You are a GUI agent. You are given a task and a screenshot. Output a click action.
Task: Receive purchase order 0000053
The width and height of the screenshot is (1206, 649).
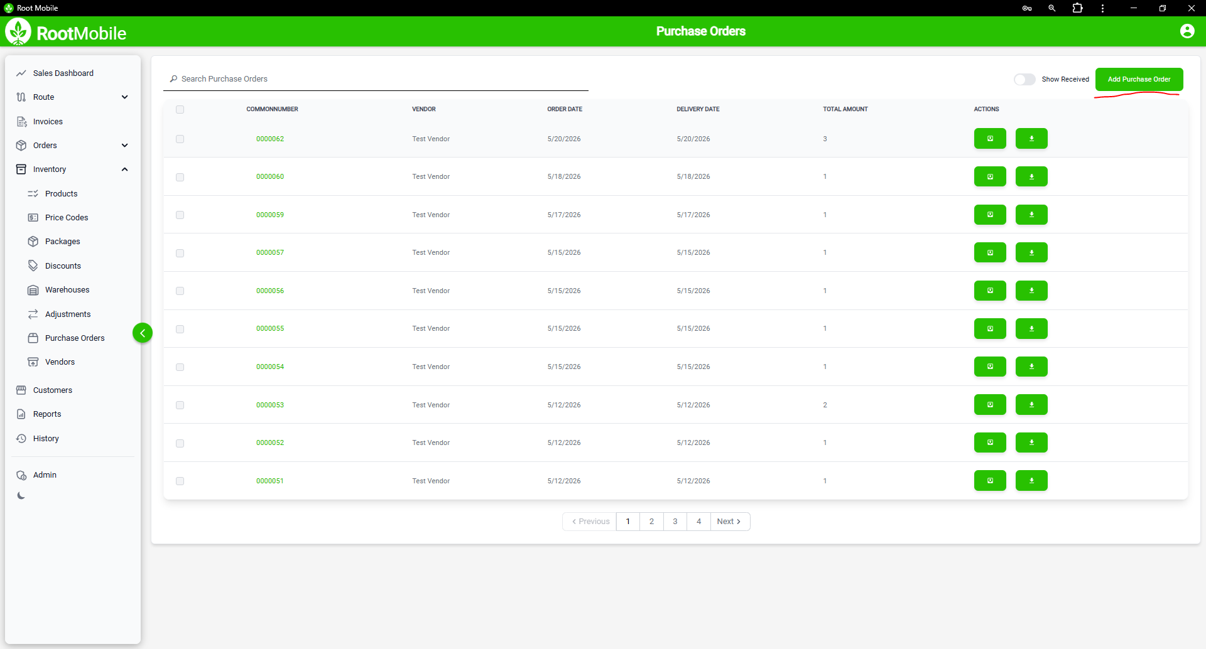point(990,405)
